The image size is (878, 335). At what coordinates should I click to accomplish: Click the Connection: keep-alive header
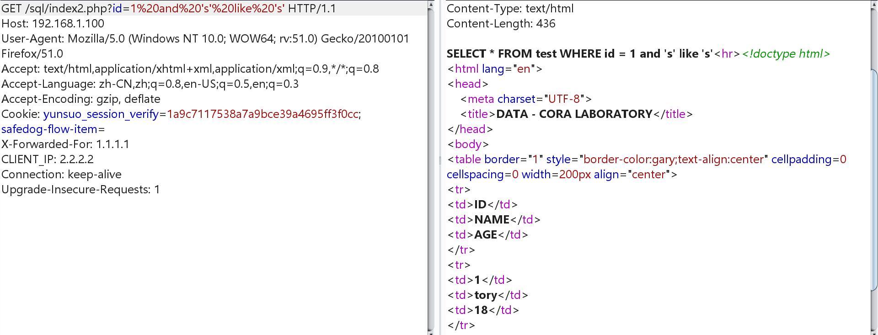point(61,174)
